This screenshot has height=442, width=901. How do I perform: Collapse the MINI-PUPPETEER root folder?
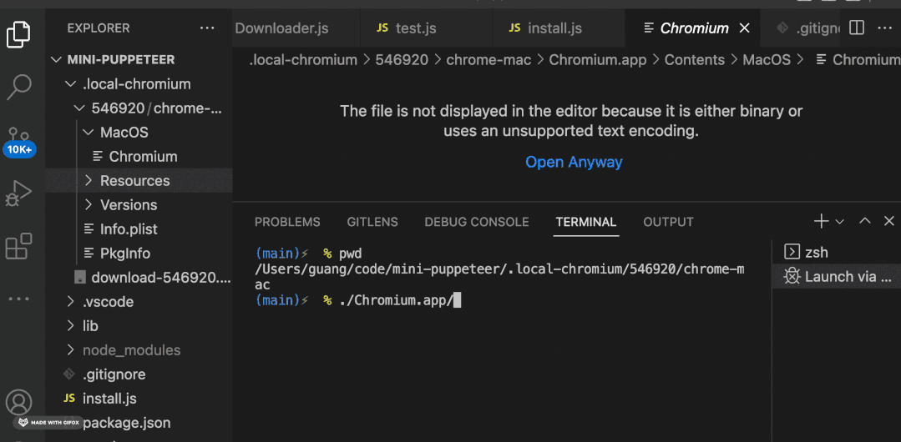(x=139, y=60)
